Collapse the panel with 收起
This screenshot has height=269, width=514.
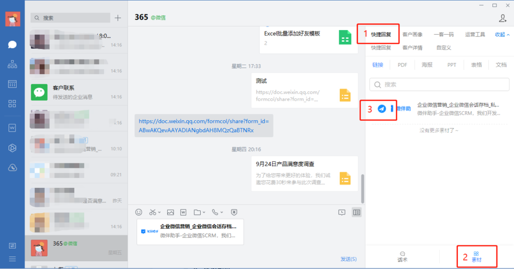pos(502,35)
